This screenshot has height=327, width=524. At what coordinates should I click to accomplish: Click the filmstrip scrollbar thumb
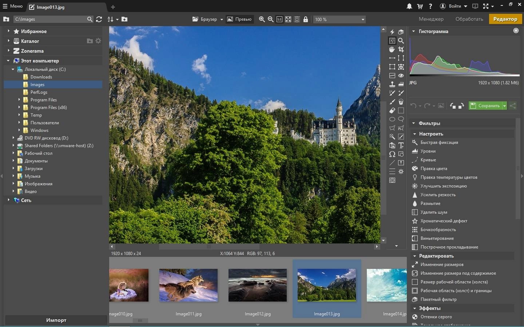pyautogui.click(x=140, y=320)
